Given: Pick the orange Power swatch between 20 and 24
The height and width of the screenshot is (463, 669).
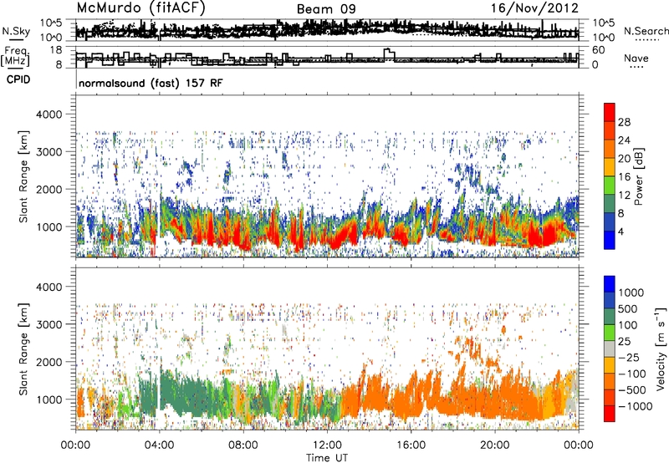Looking at the screenshot, I should [x=610, y=149].
